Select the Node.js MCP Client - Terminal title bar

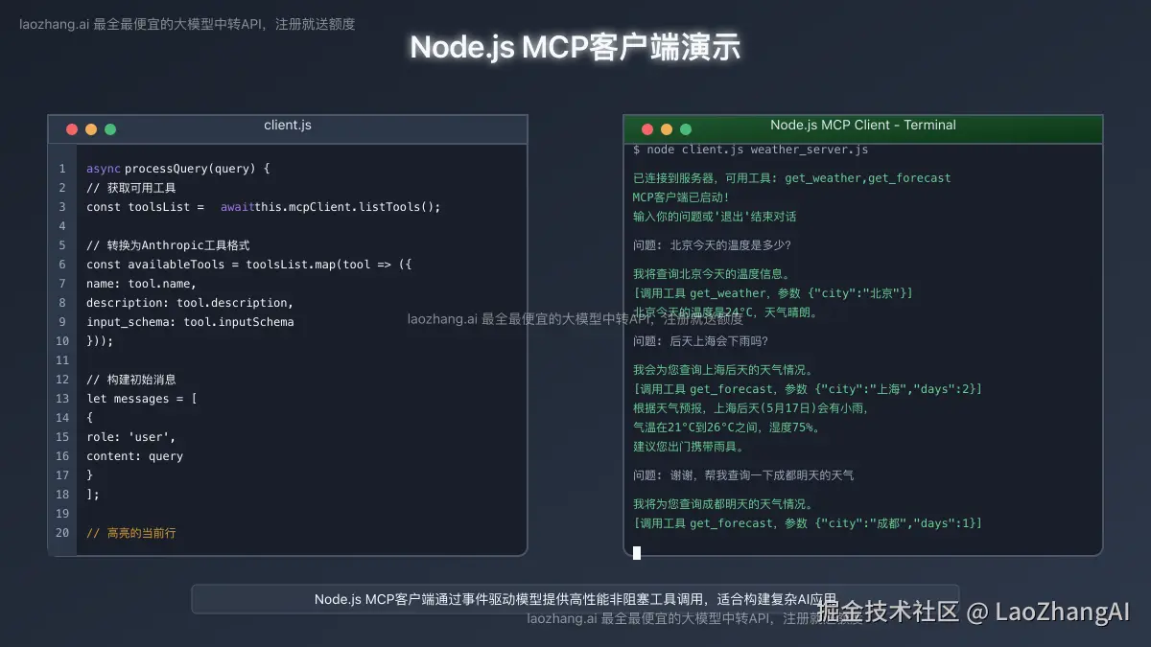[x=862, y=125]
